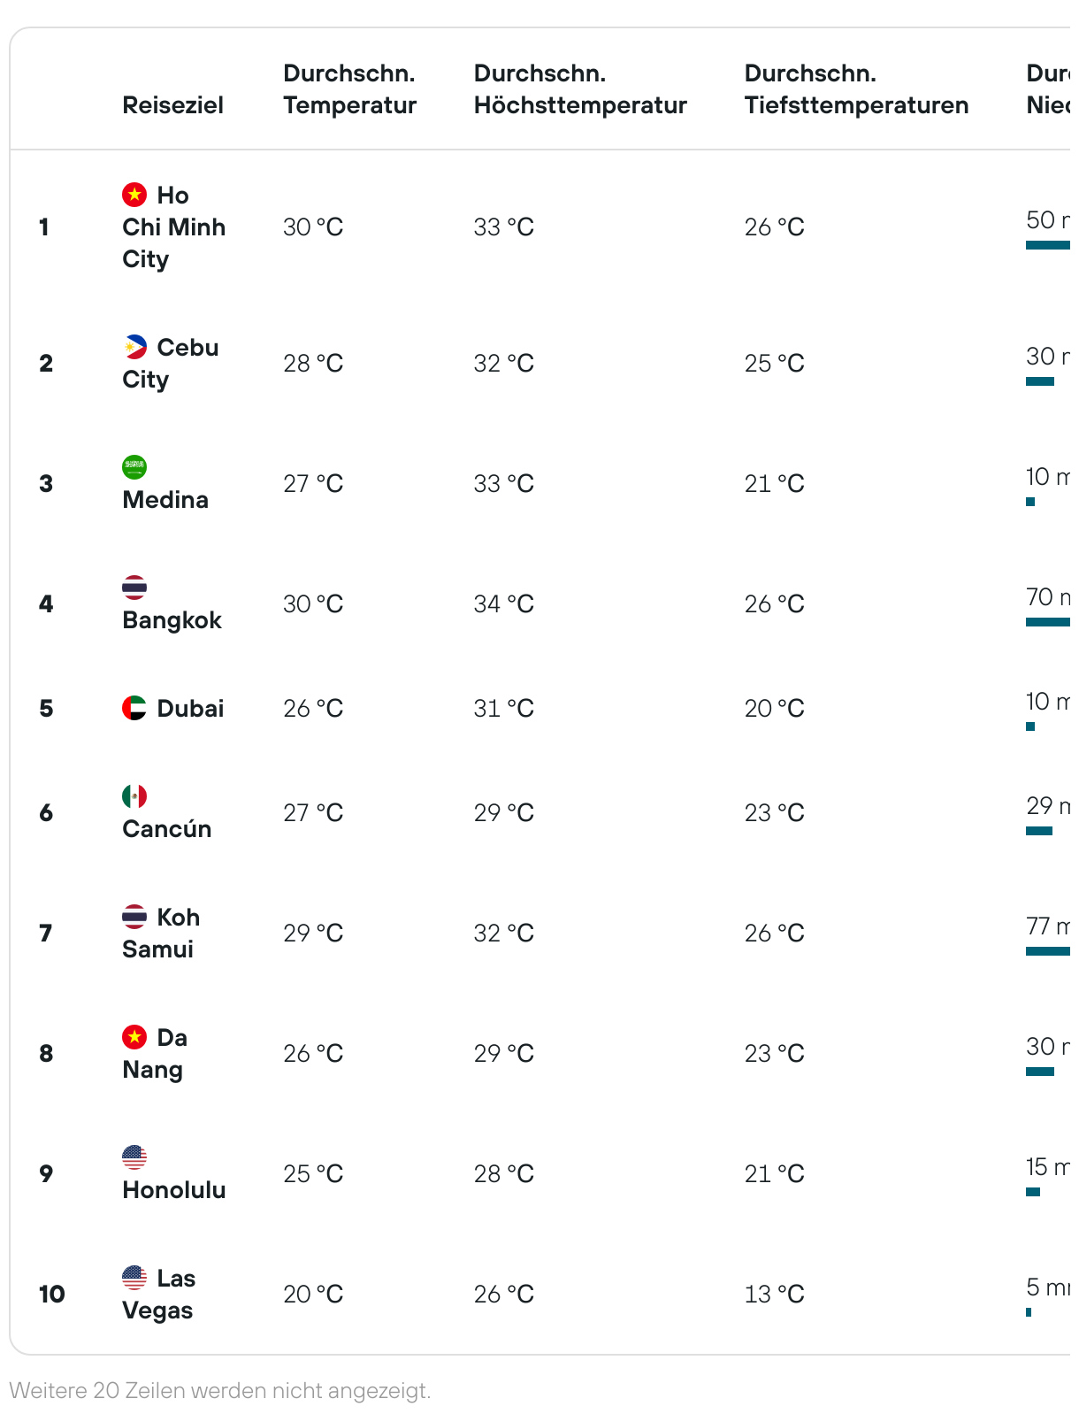Click the 'Weitere 20 Zeilen' notice text
Screen dimensions: 1079x1414
tap(220, 1390)
